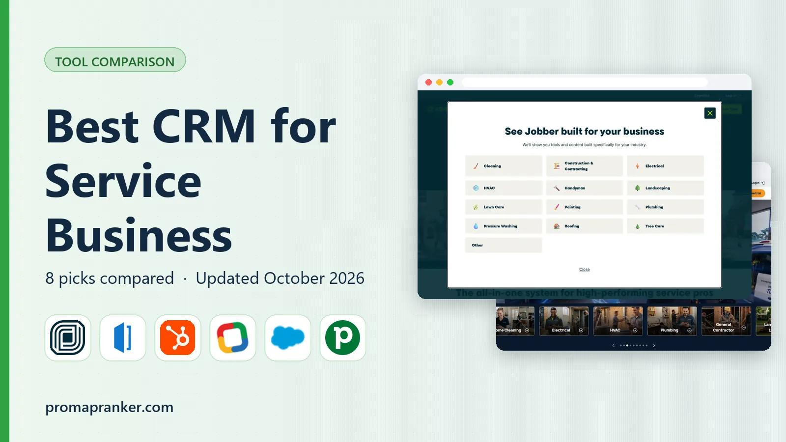Viewport: 786px width, 442px height.
Task: Choose the Pressure Washing option
Action: pyautogui.click(x=504, y=226)
